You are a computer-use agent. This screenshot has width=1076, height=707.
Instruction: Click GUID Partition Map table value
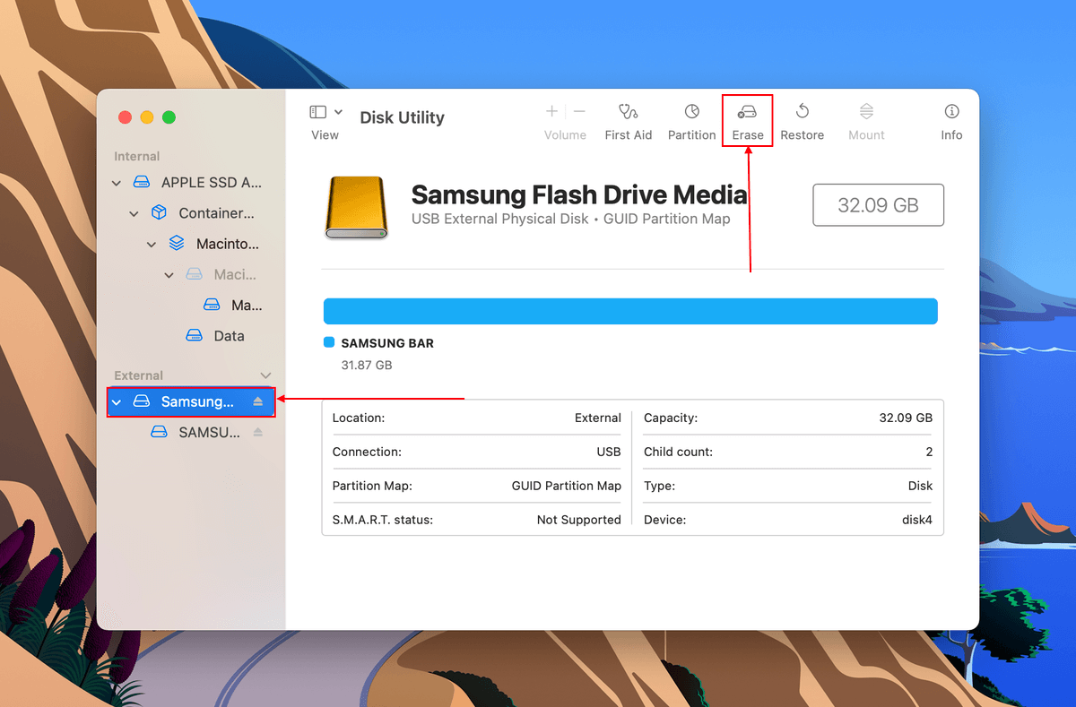tap(567, 486)
